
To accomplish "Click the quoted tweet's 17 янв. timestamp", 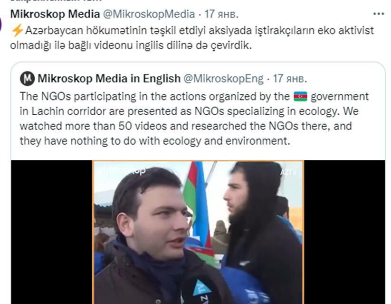I will click(290, 79).
